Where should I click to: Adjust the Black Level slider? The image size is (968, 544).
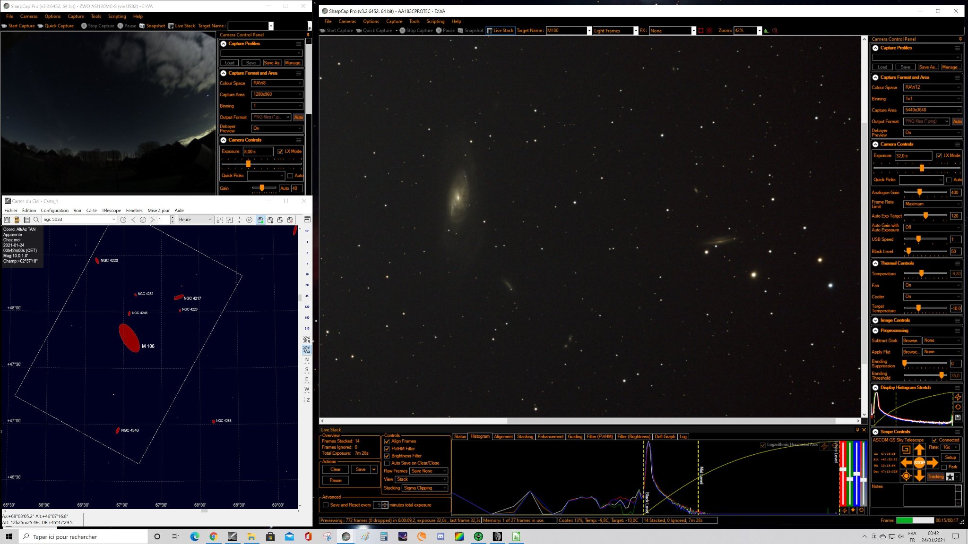coord(908,251)
